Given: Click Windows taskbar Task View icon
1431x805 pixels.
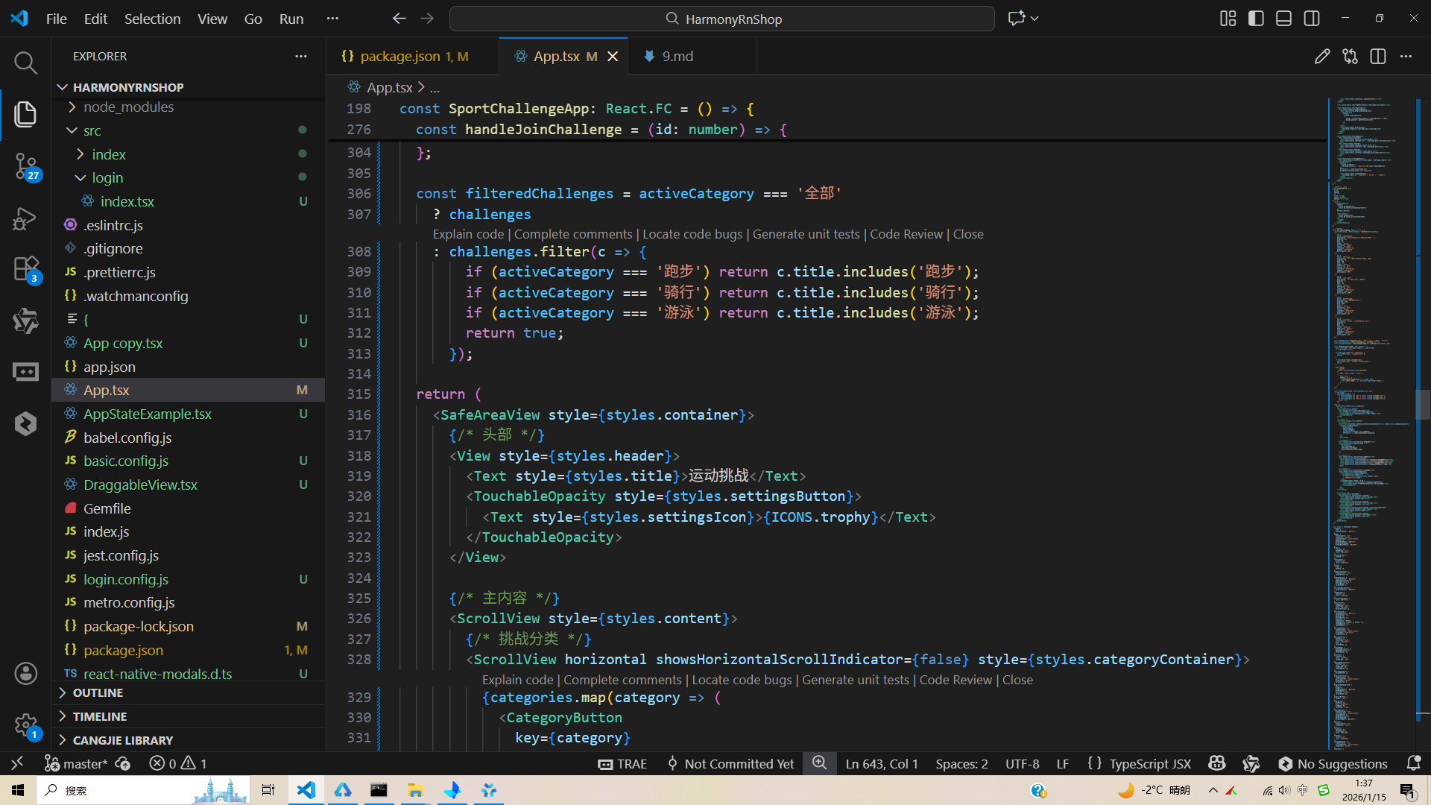Looking at the screenshot, I should point(268,790).
